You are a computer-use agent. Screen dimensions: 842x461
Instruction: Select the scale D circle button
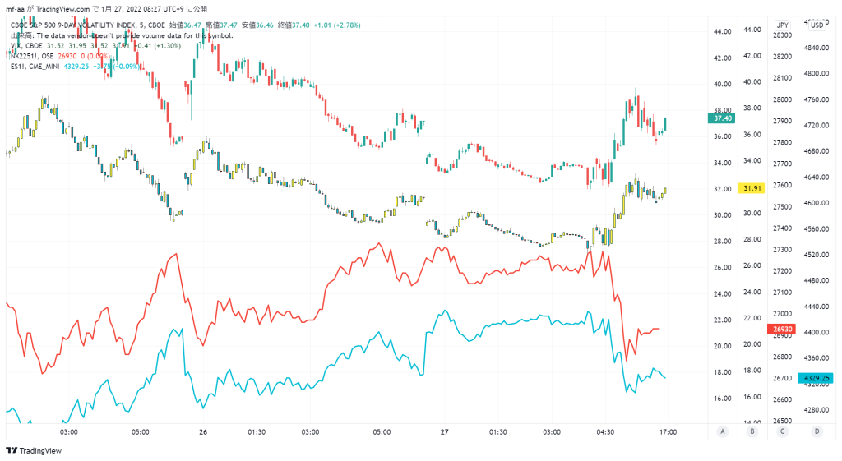tap(817, 431)
